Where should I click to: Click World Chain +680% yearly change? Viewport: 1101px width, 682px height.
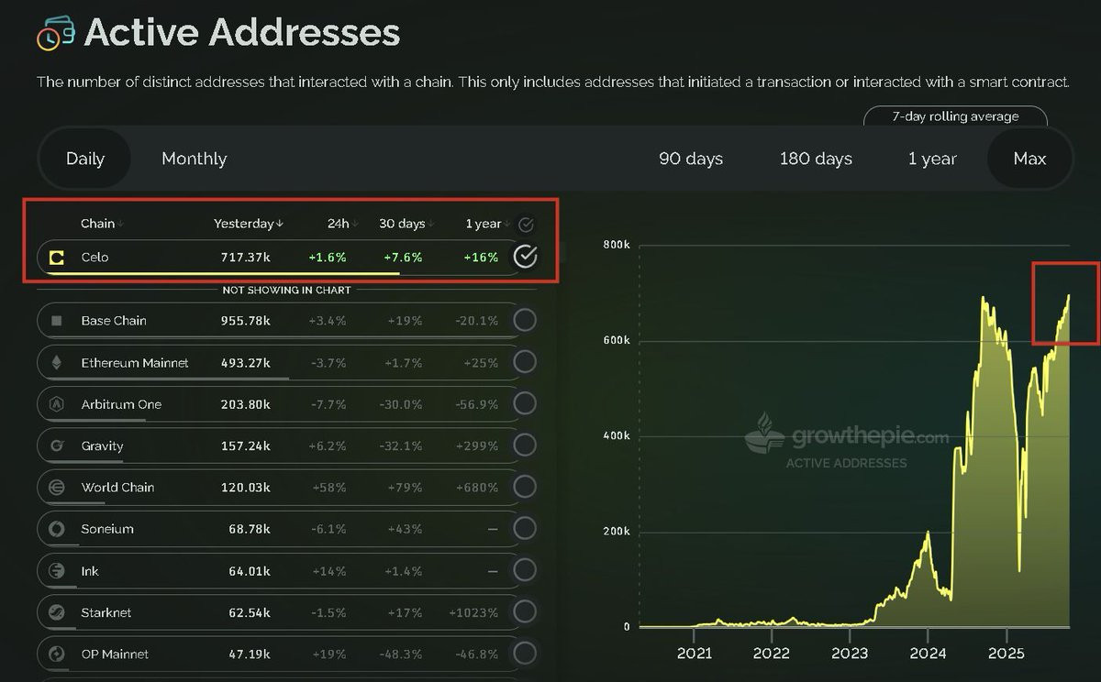(x=477, y=488)
